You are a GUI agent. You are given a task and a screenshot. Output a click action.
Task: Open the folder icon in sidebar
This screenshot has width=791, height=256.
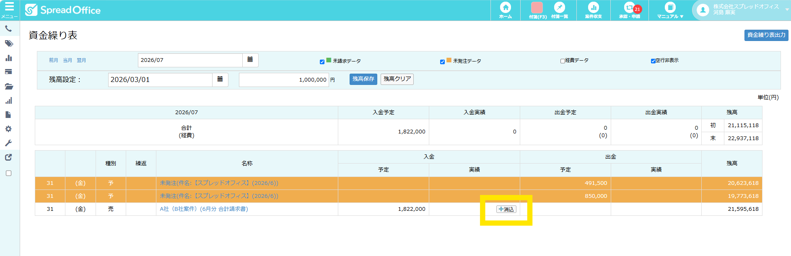(9, 87)
